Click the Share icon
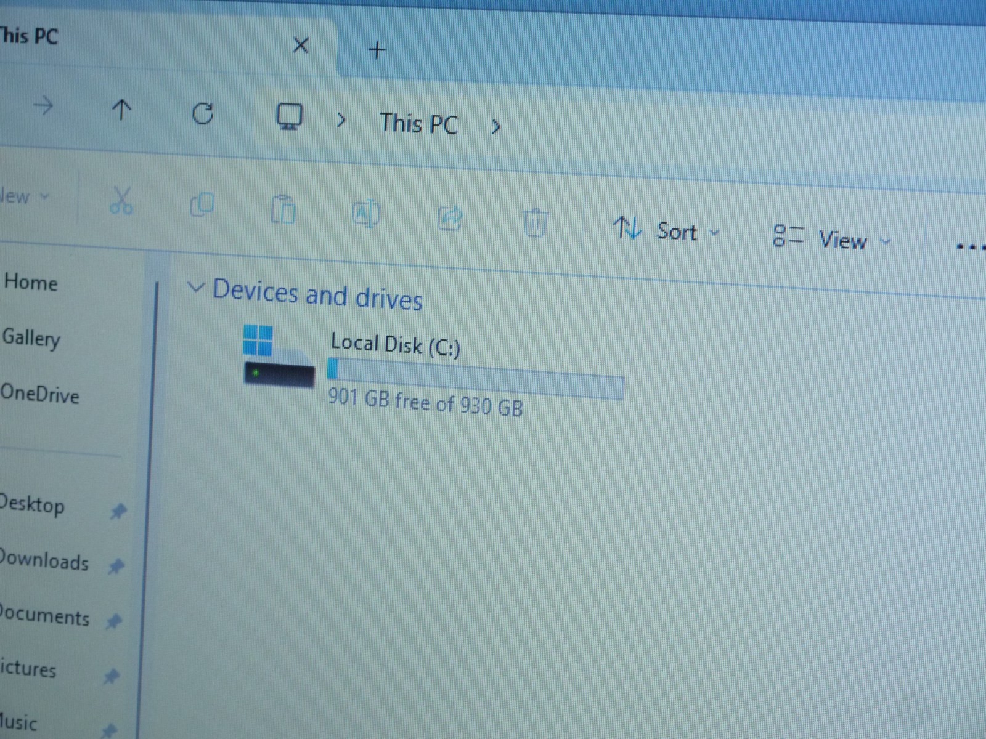 tap(450, 218)
